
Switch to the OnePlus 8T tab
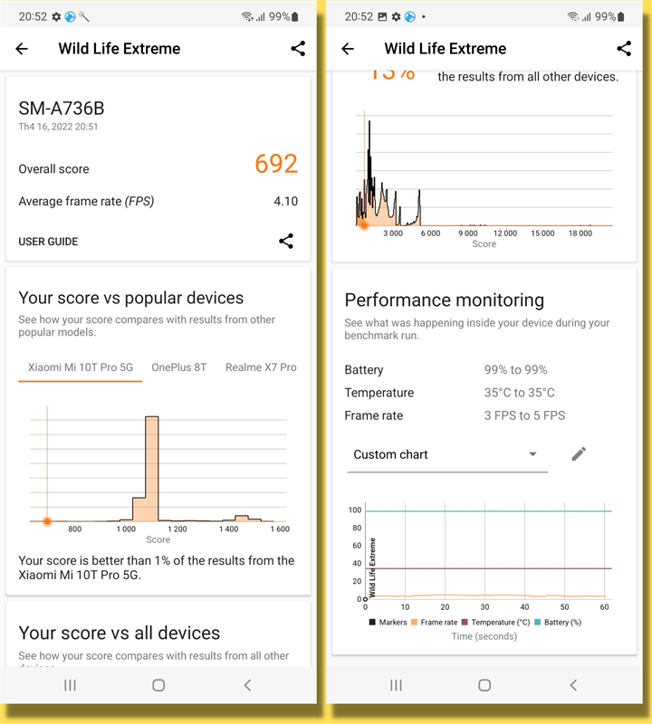pyautogui.click(x=178, y=367)
